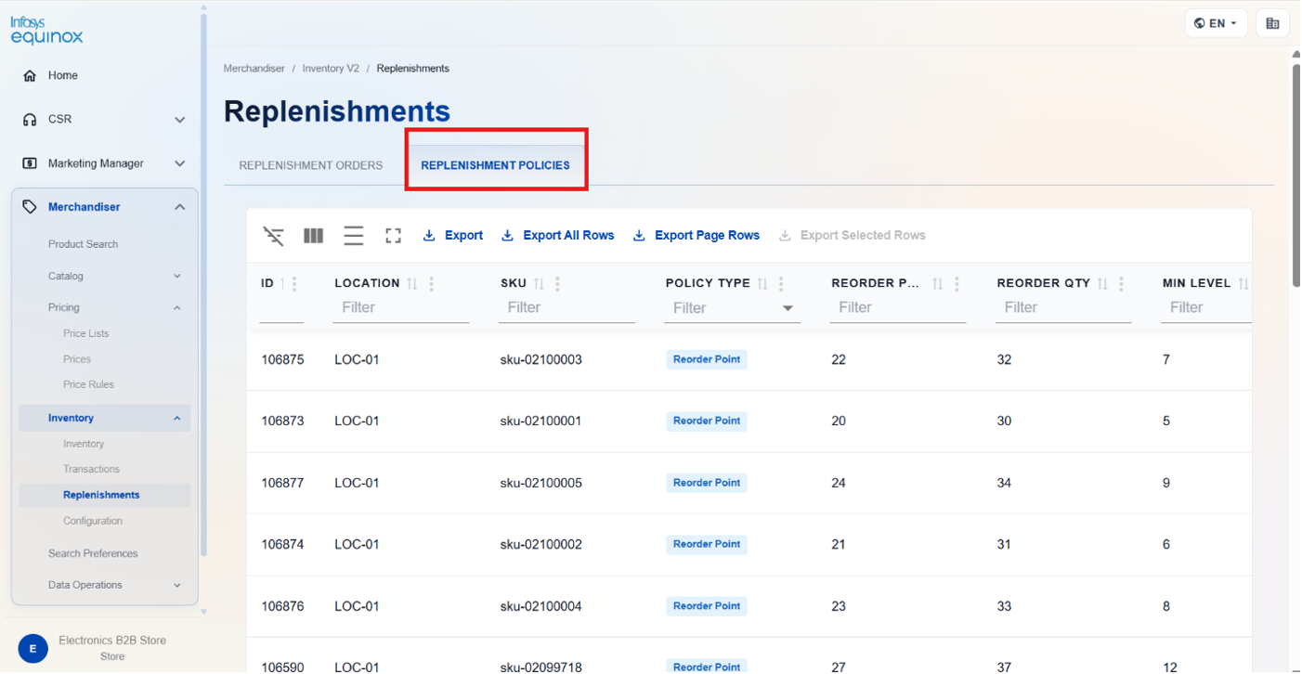Viewport: 1302px width, 674px height.
Task: Open Reorder Point column actions menu
Action: 957,284
